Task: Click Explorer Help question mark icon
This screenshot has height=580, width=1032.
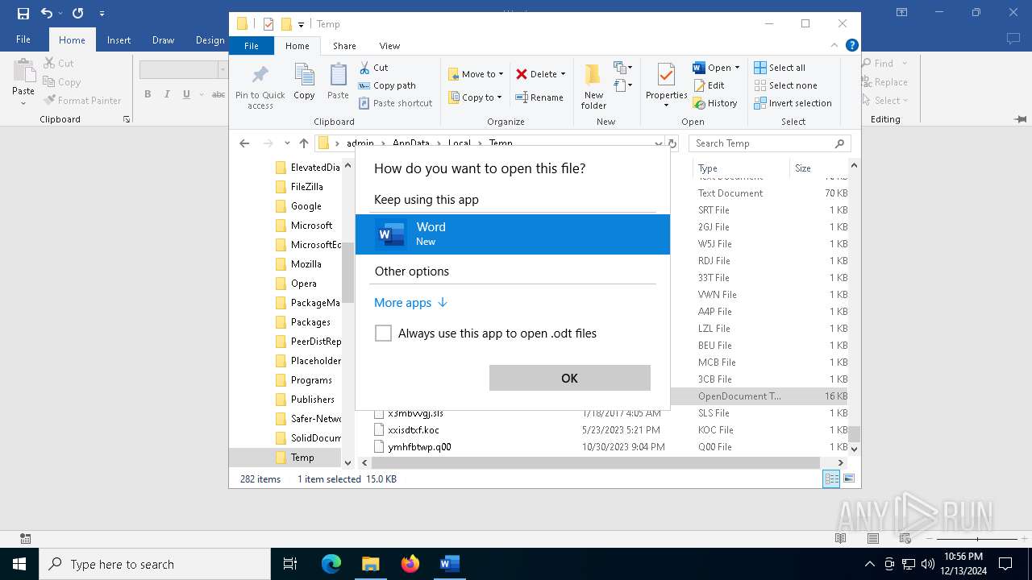Action: pyautogui.click(x=851, y=46)
